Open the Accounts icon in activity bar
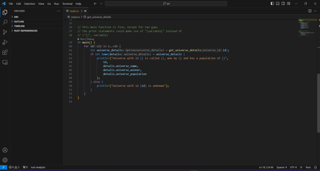 pos(5,150)
